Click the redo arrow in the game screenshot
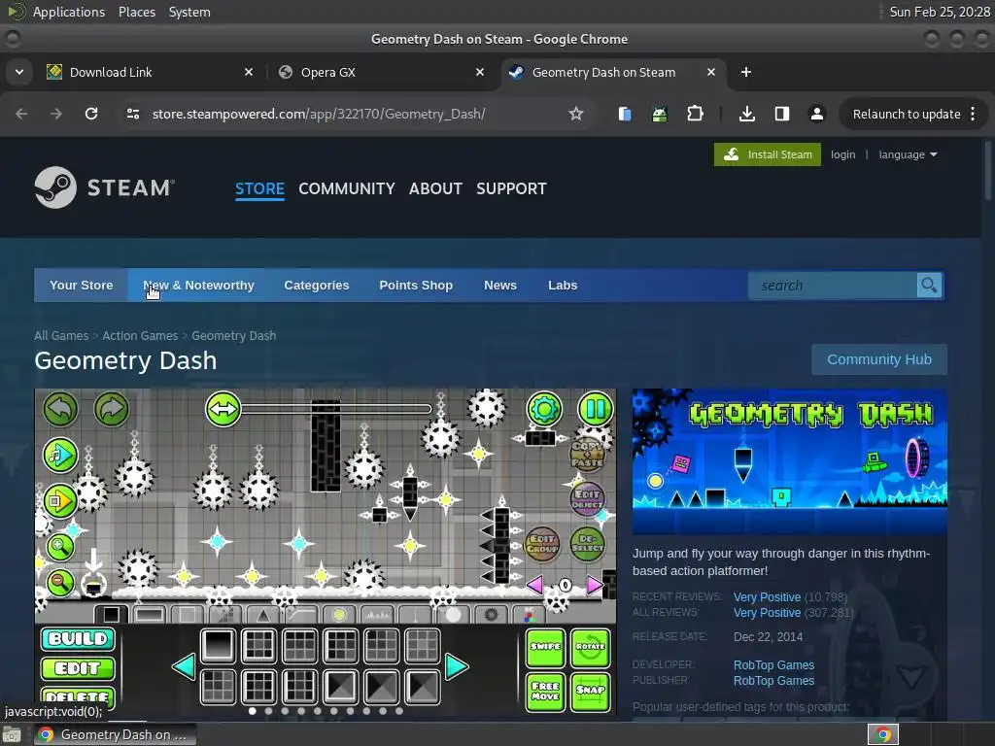The width and height of the screenshot is (995, 746). (111, 409)
